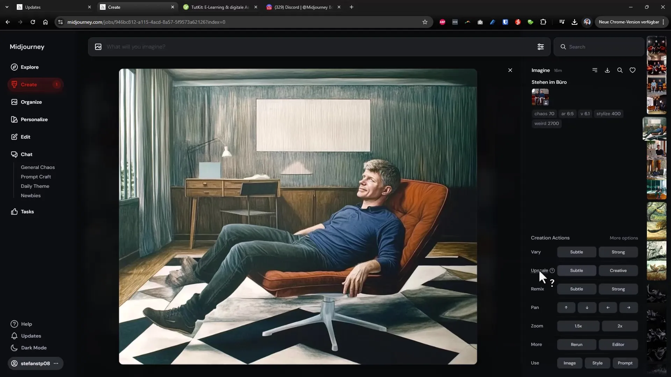Select the General Chaos chat room
This screenshot has width=671, height=377.
pyautogui.click(x=38, y=167)
